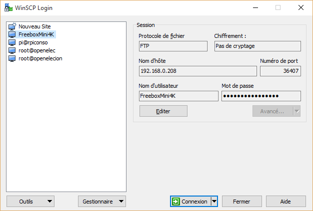Viewport: 313px width, 211px height.
Task: Expand the Avancé dropdown arrow
Action: point(296,111)
